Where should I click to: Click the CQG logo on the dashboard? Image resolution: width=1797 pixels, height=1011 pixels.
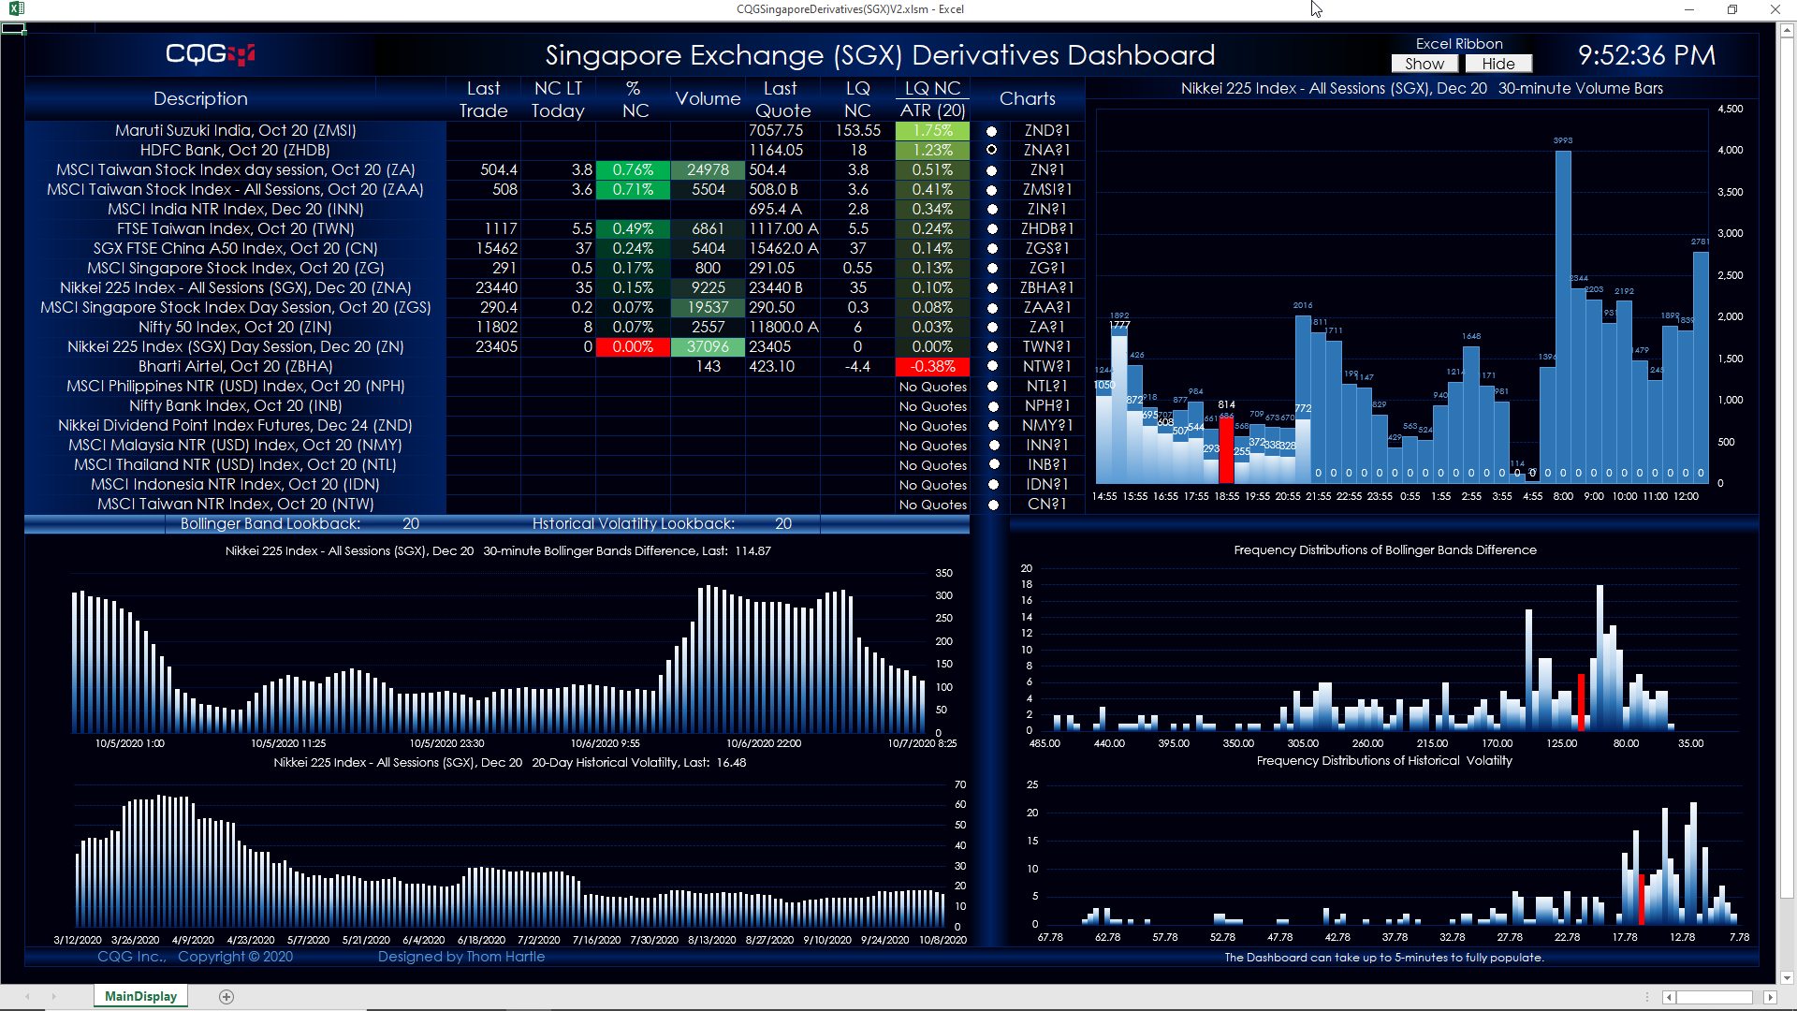coord(211,54)
